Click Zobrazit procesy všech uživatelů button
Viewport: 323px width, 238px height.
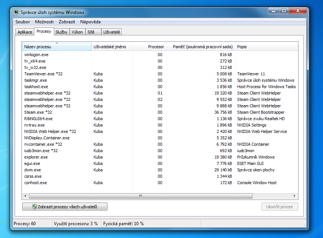[65, 207]
